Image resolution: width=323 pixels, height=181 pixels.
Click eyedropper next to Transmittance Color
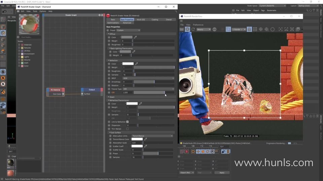(x=146, y=139)
